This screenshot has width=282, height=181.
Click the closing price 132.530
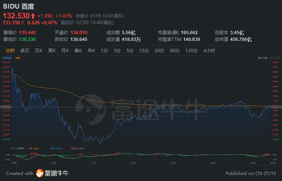click(x=16, y=16)
